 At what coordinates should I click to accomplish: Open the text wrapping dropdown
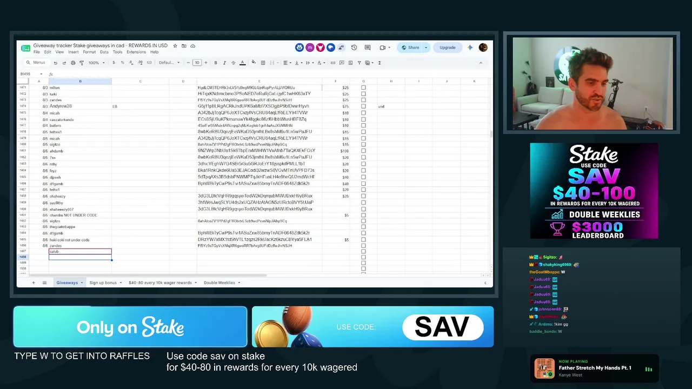pos(309,63)
